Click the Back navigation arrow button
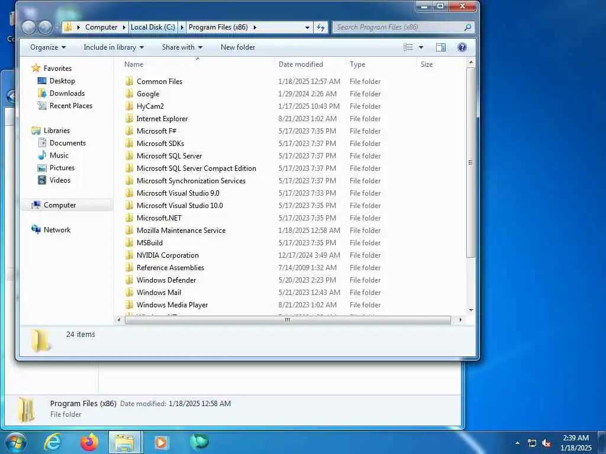Image resolution: width=606 pixels, height=454 pixels. tap(29, 27)
